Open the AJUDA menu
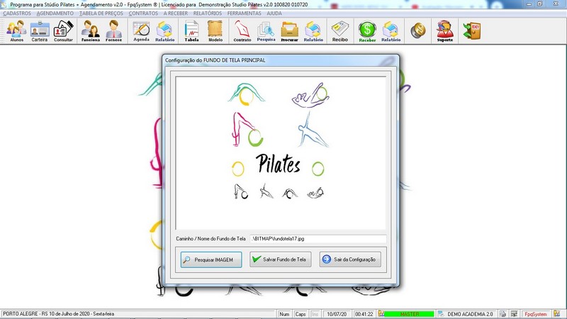Image resolution: width=567 pixels, height=319 pixels. tap(274, 13)
